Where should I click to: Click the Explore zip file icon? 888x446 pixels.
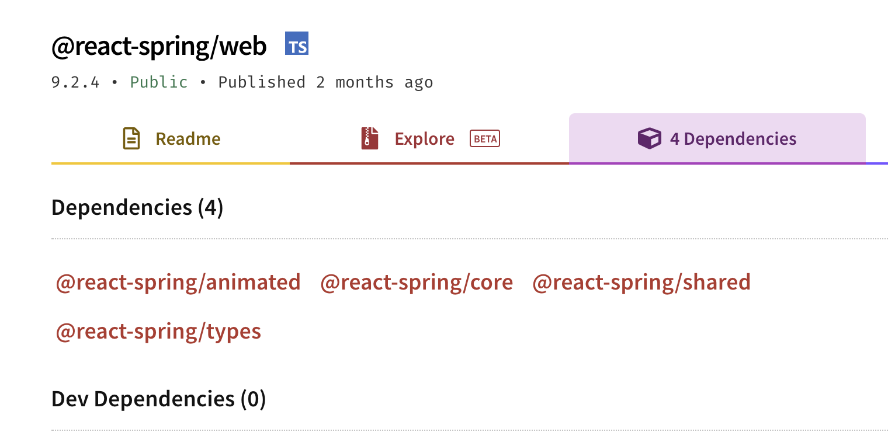[370, 138]
